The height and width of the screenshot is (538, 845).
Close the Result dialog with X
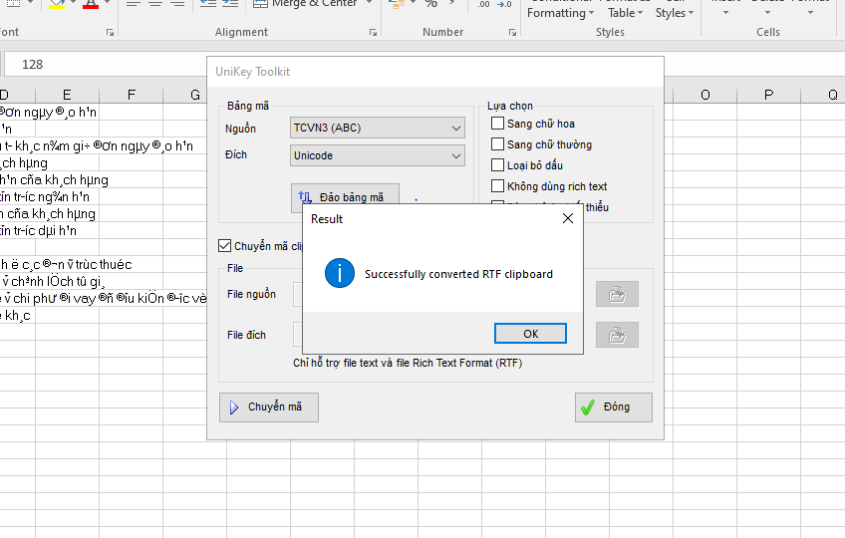coord(568,218)
